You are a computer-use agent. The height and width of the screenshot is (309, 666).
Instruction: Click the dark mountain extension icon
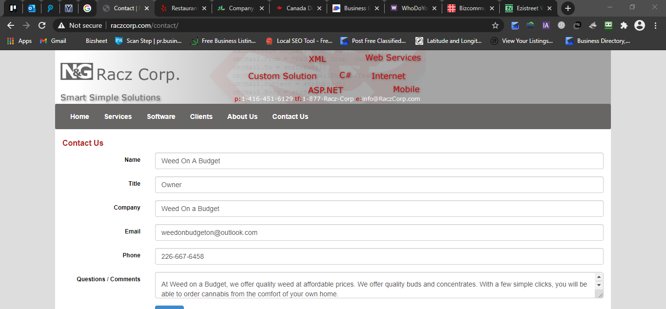[x=530, y=25]
